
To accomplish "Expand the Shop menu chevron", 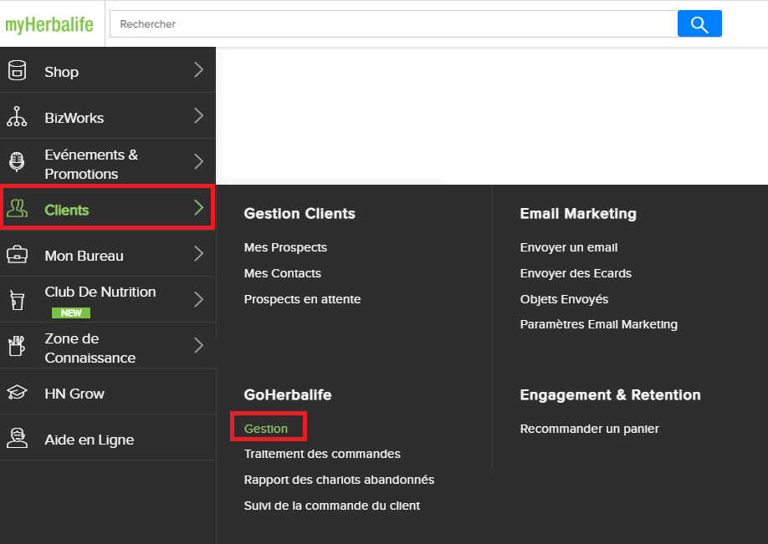I will tap(198, 69).
